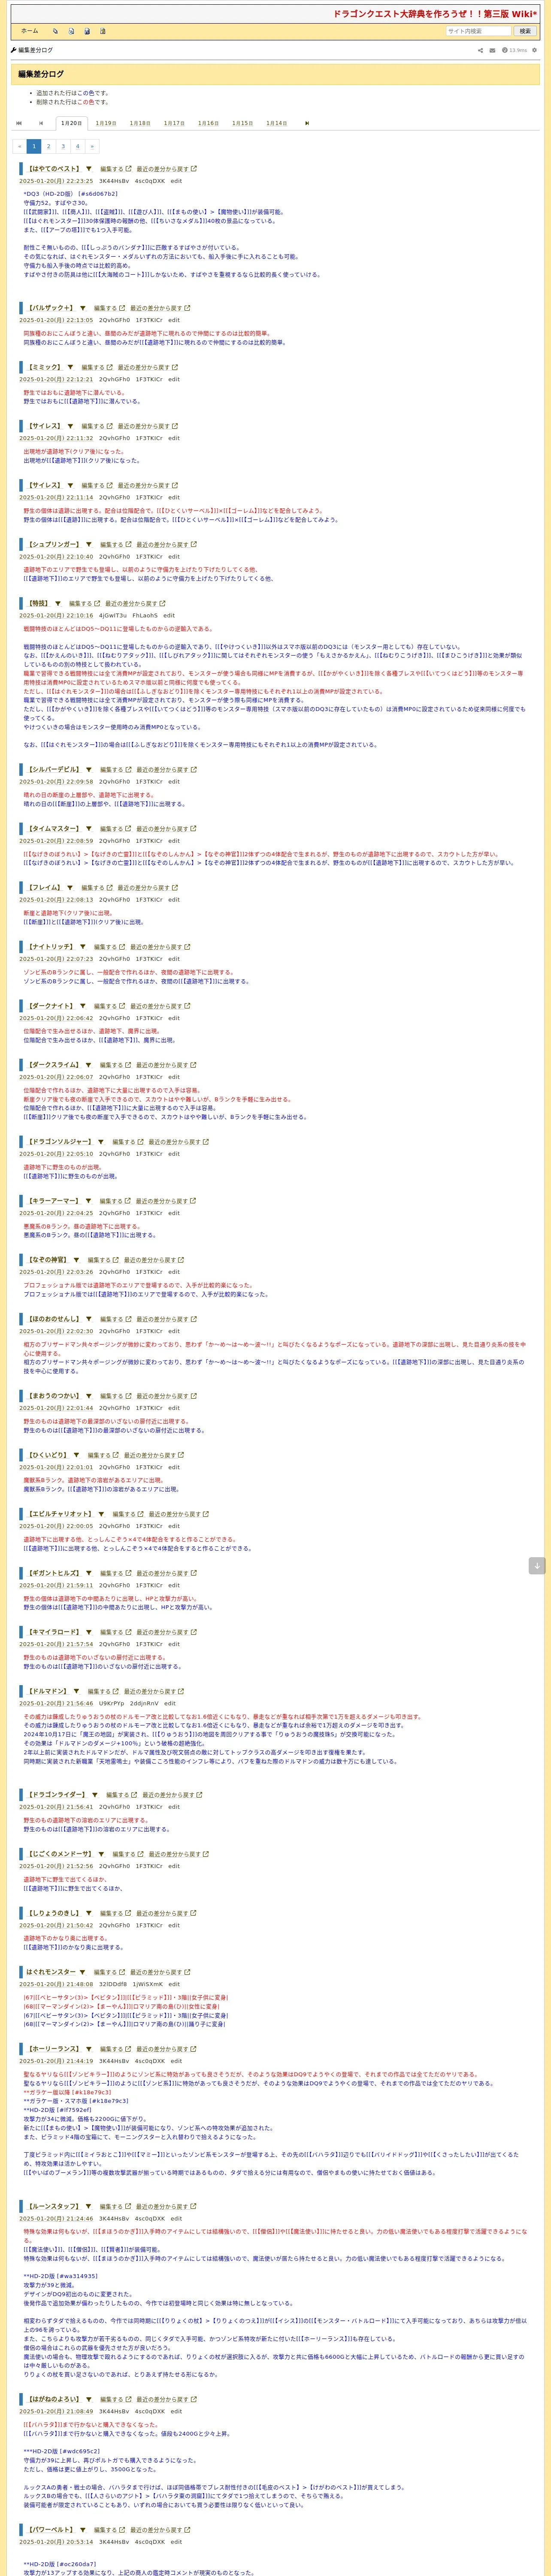Screen dimensions: 551x2576
Task: Click the » next-page pagination button
Action: 92,146
